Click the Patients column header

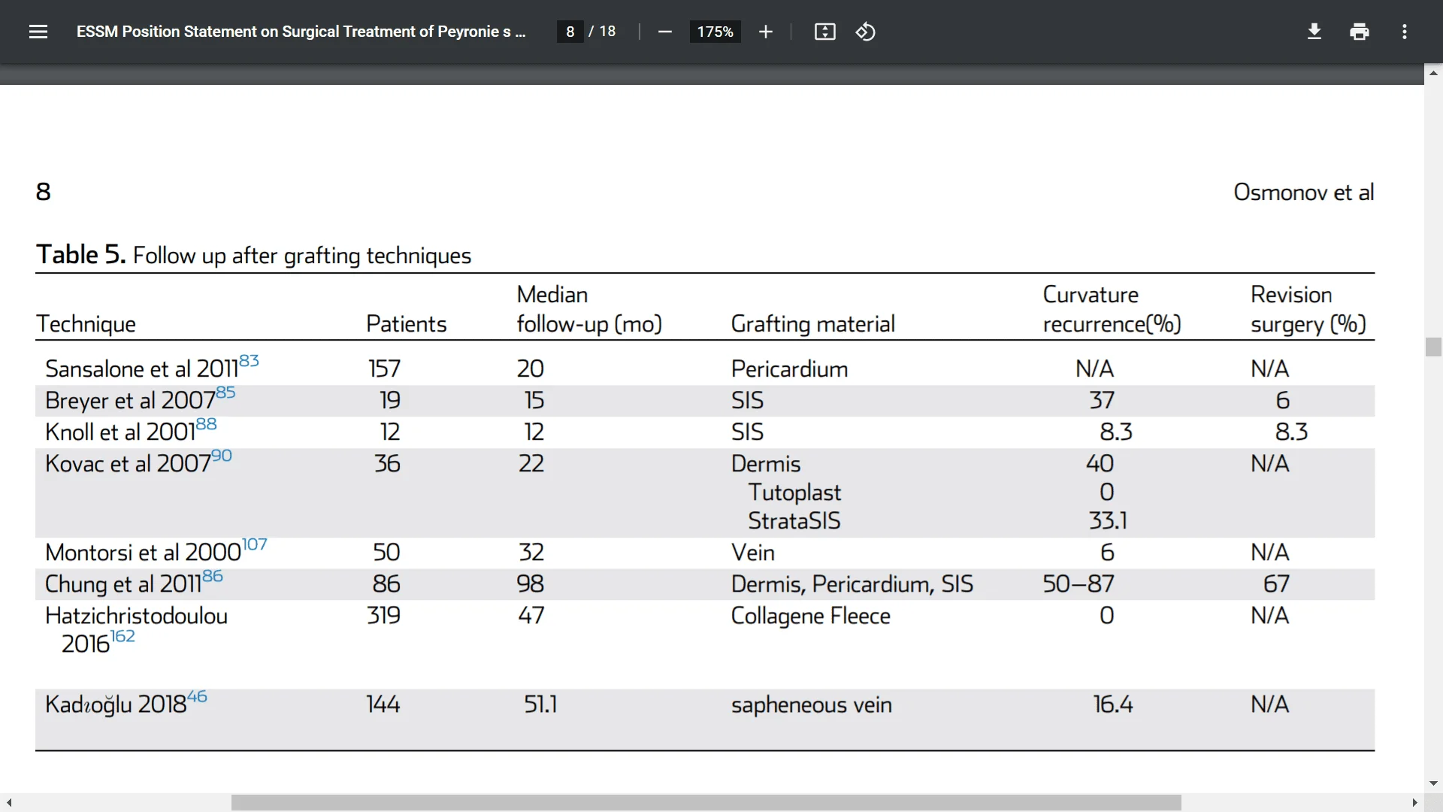tap(406, 324)
